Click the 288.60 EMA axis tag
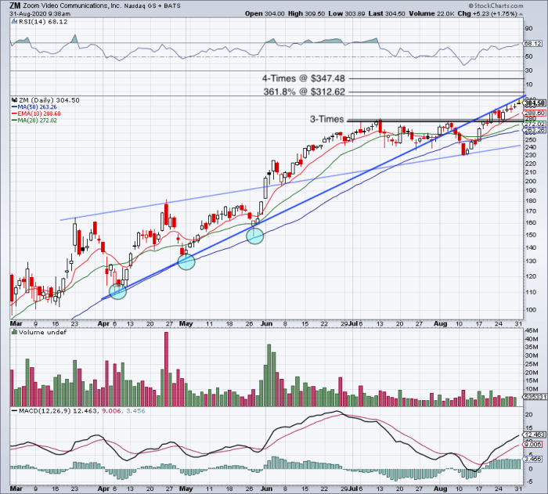 point(534,114)
